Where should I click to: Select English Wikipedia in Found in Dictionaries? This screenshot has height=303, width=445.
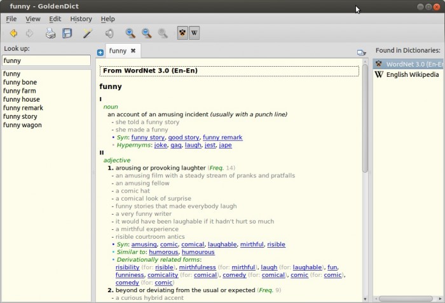[x=412, y=74]
